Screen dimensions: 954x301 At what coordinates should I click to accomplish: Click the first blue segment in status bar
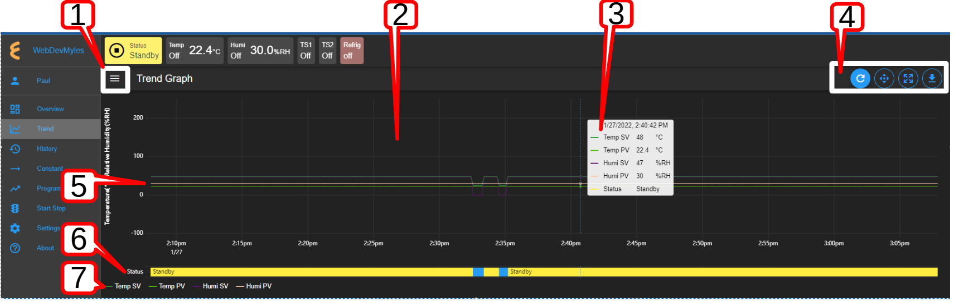point(478,272)
